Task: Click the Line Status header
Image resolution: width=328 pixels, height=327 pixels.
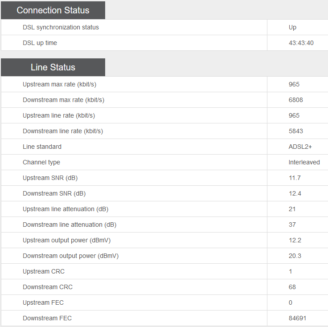Action: coord(53,67)
